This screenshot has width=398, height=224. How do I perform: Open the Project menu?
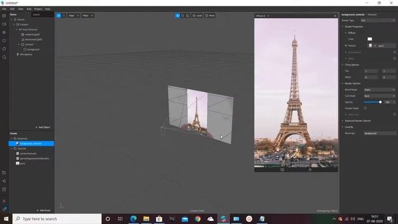(38, 9)
